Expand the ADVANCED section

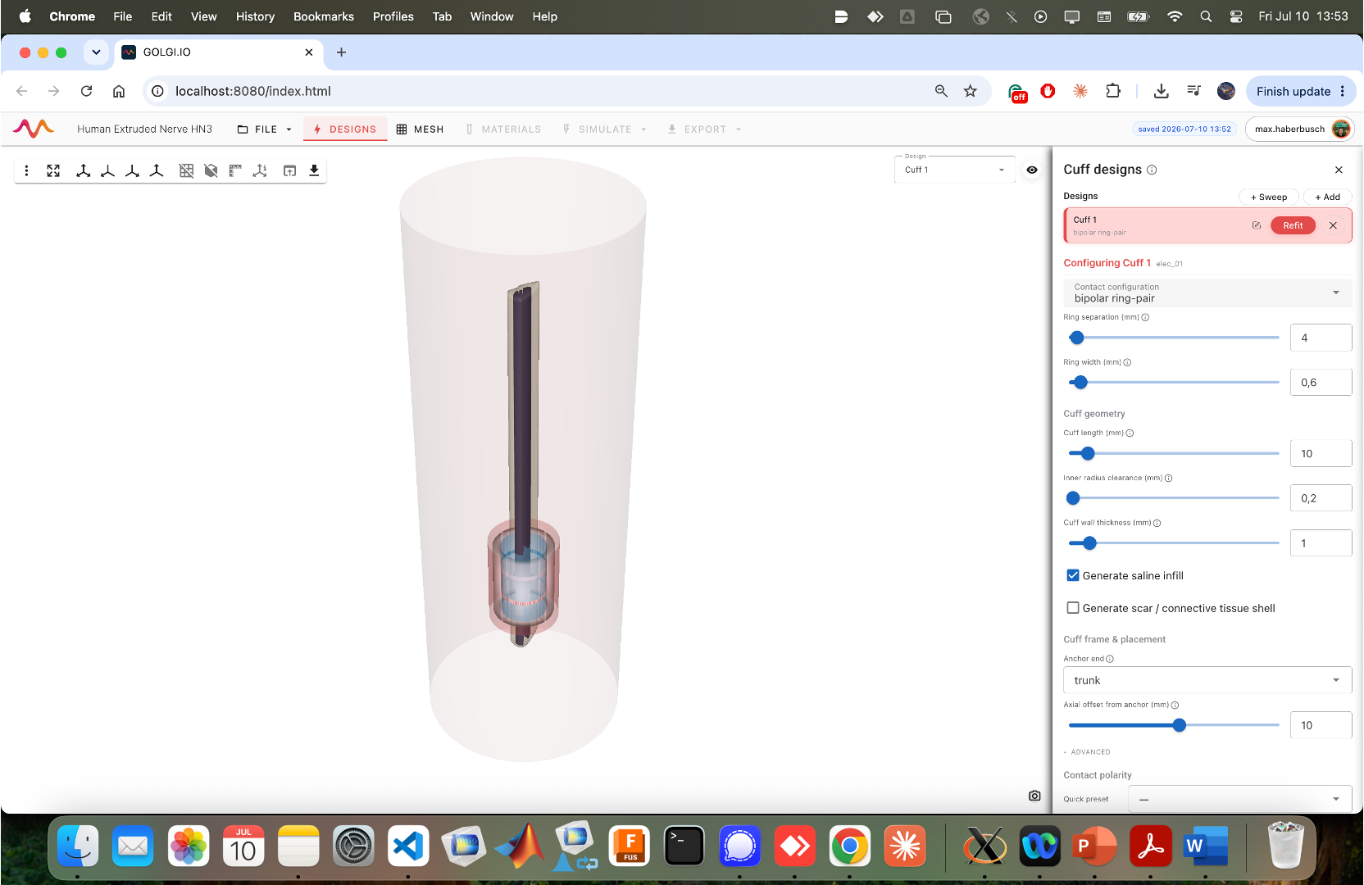click(1087, 752)
